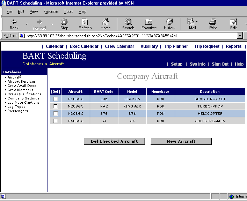Show browsing History from toolbar

(x=169, y=22)
